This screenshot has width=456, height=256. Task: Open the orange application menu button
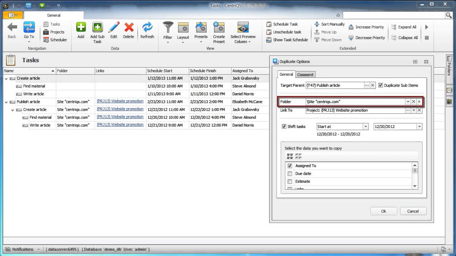pos(13,15)
